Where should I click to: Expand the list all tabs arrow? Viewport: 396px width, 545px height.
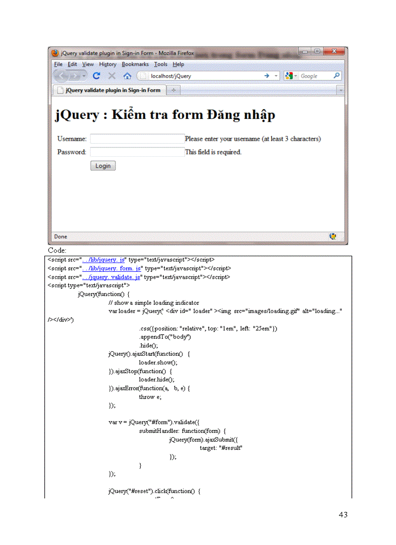[x=340, y=90]
